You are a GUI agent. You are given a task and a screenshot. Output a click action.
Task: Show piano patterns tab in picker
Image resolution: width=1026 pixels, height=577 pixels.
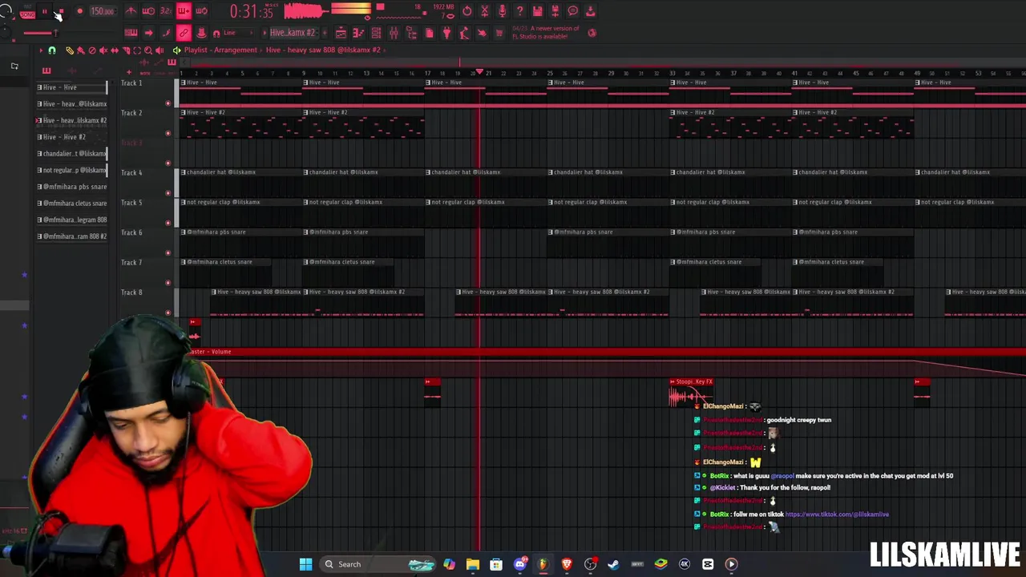coord(46,71)
